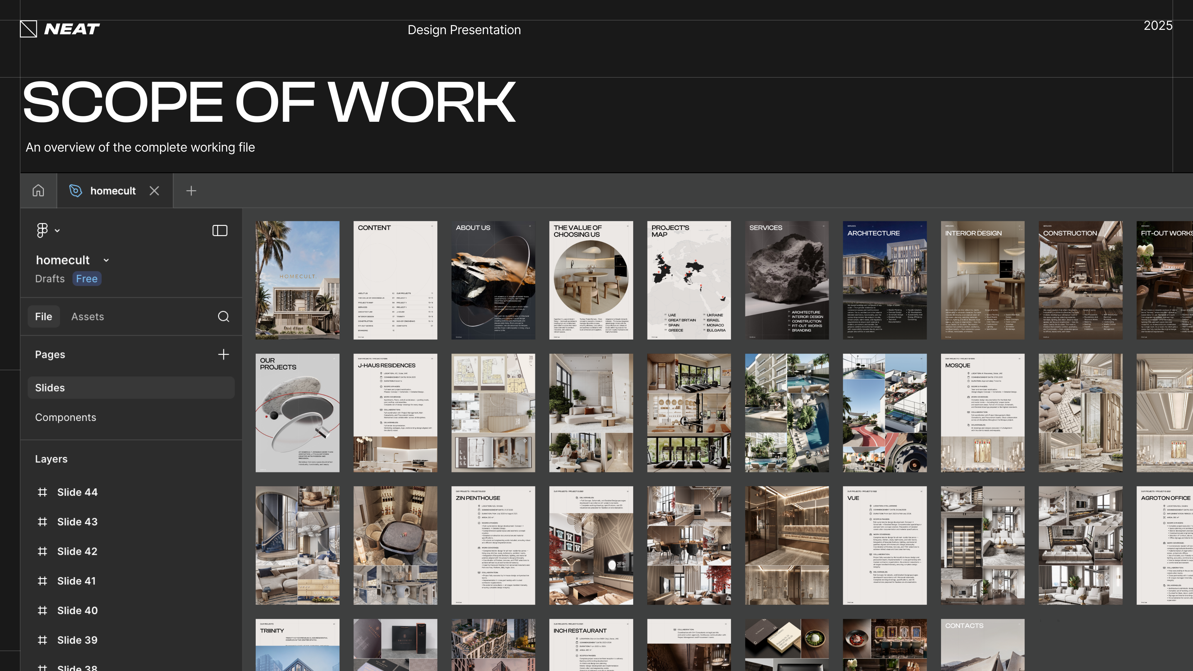This screenshot has width=1193, height=671.
Task: Add a new tab with plus icon
Action: tap(191, 191)
